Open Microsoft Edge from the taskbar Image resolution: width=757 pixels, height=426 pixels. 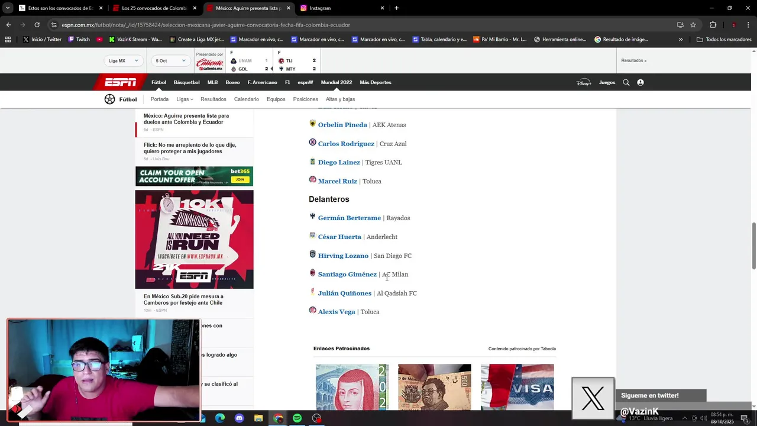[220, 418]
